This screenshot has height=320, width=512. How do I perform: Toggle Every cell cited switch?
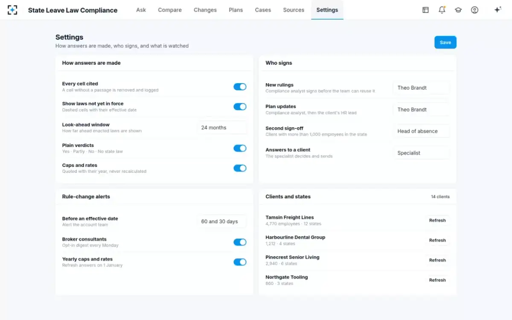pyautogui.click(x=240, y=87)
